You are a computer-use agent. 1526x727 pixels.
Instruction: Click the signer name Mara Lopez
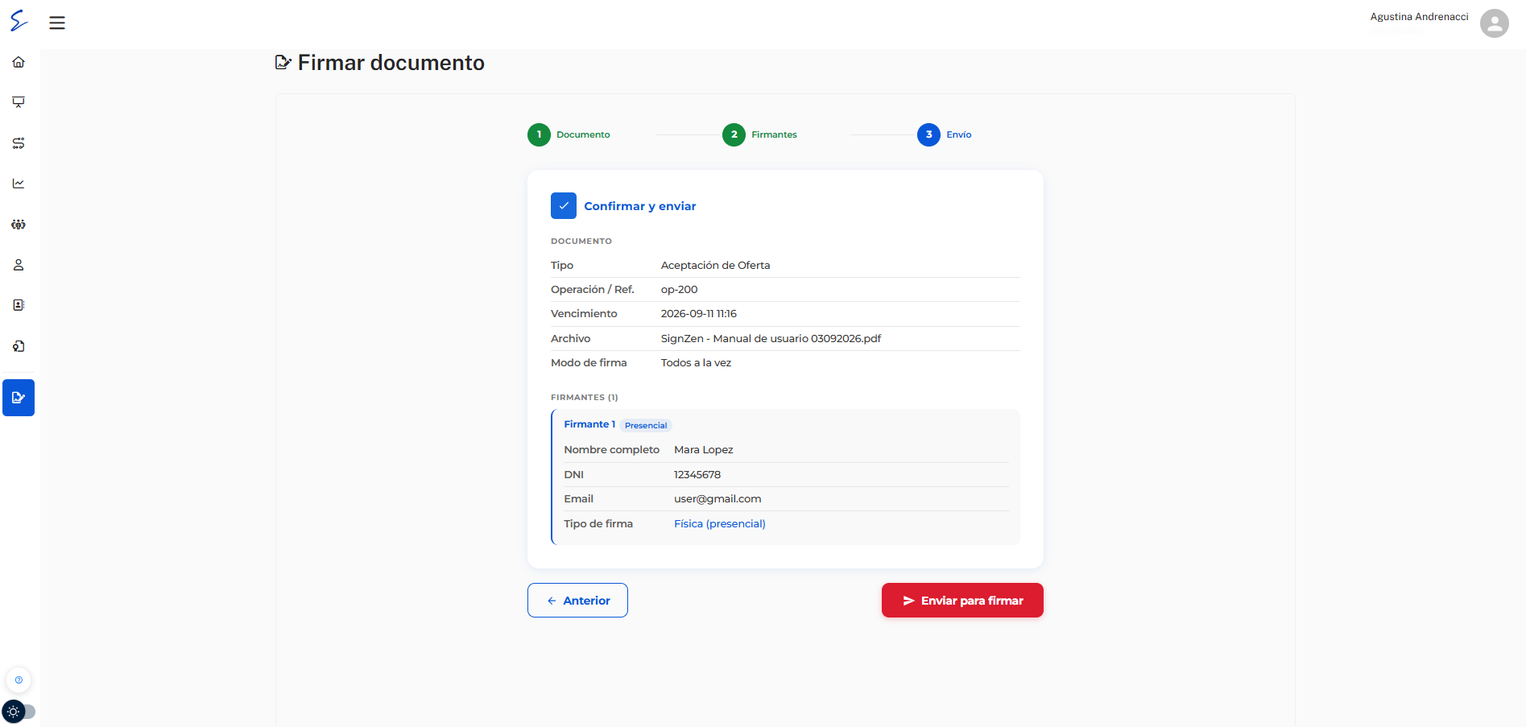click(704, 450)
